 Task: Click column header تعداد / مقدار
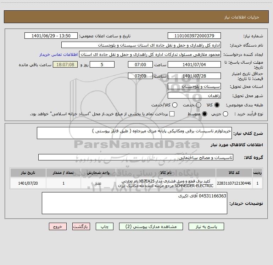click(63, 173)
